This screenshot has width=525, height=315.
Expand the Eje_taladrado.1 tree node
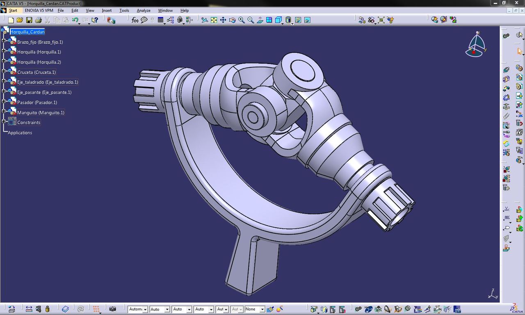tap(4, 80)
